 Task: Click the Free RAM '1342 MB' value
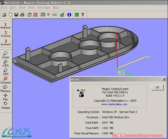tap(107, 128)
